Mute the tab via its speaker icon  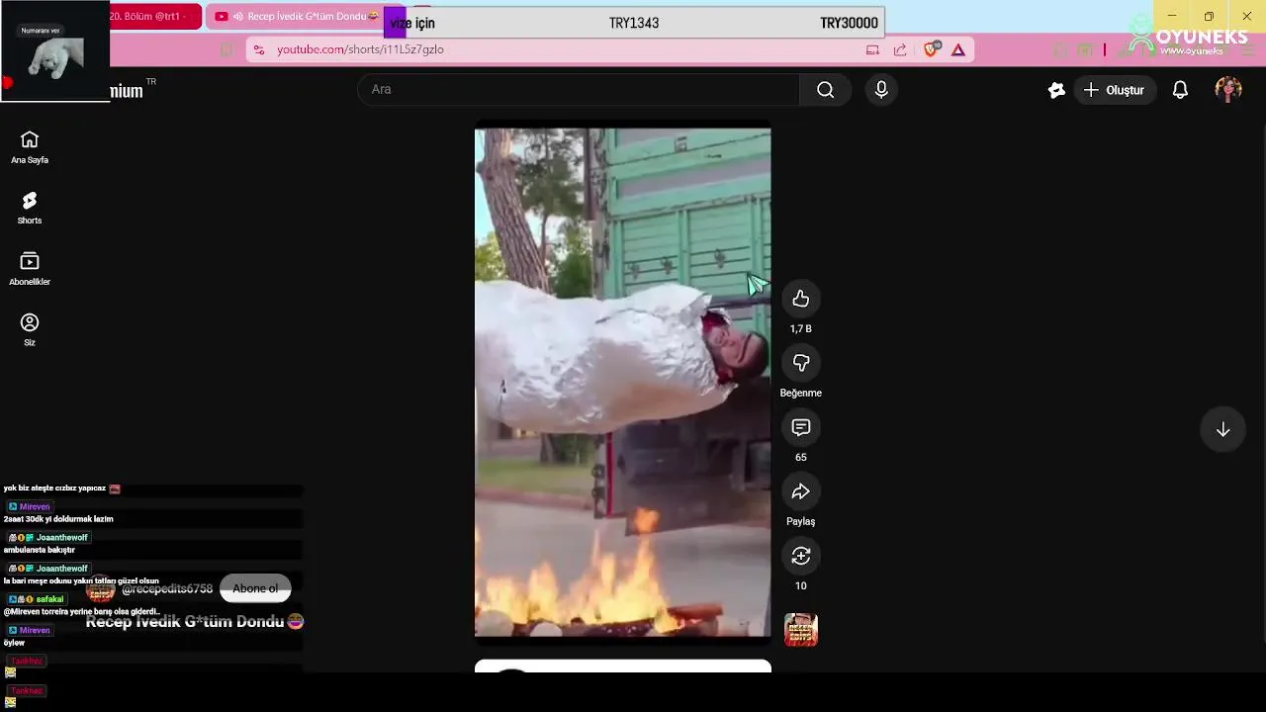coord(237,17)
